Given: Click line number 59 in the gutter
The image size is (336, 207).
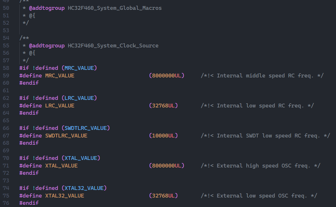Looking at the screenshot, I should coord(6,76).
